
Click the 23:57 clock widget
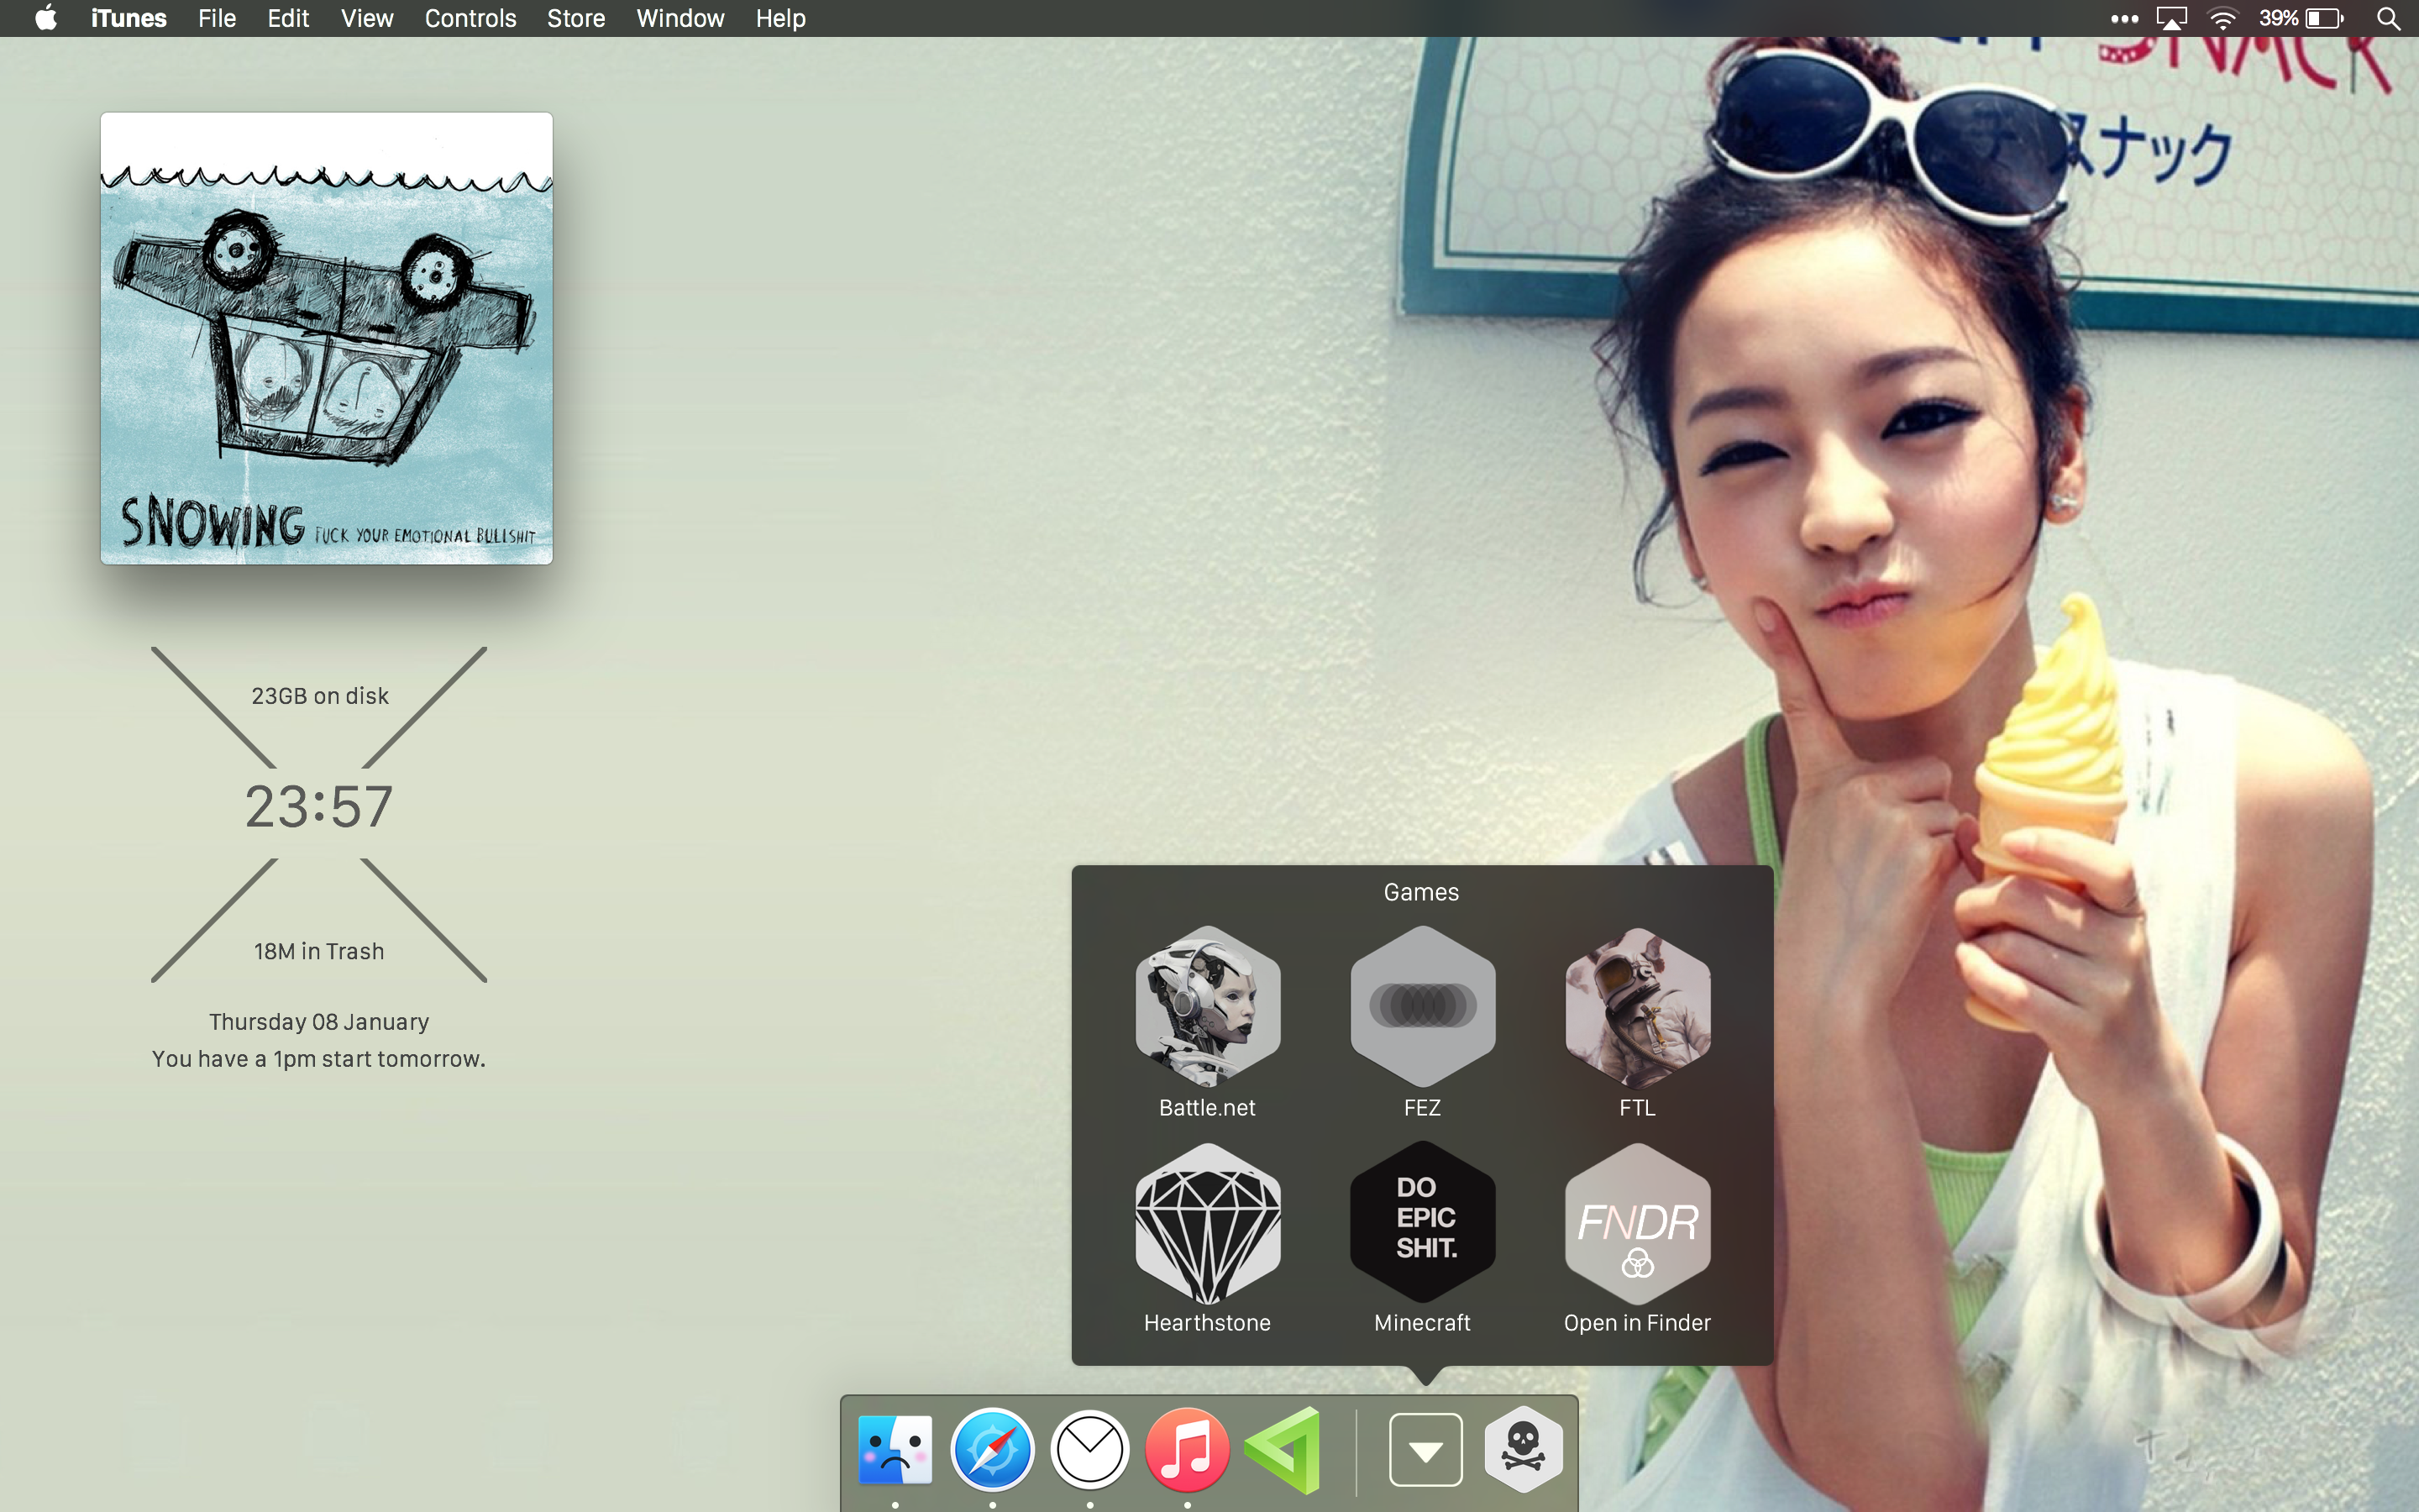(319, 806)
